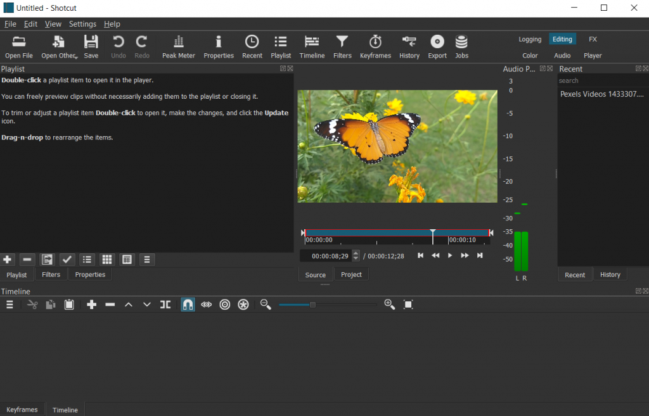649x416 pixels.
Task: Switch to the Project tab
Action: (x=351, y=275)
